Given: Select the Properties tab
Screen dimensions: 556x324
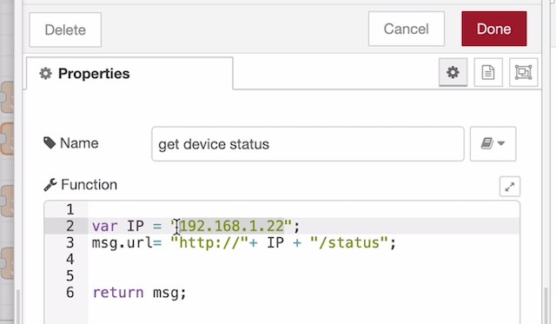Looking at the screenshot, I should click(x=129, y=73).
